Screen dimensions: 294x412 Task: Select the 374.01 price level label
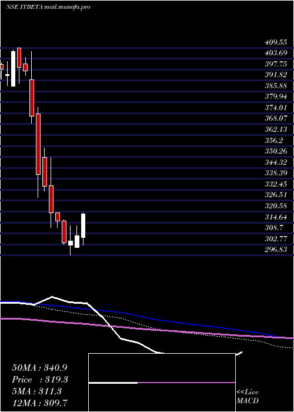[x=275, y=108]
